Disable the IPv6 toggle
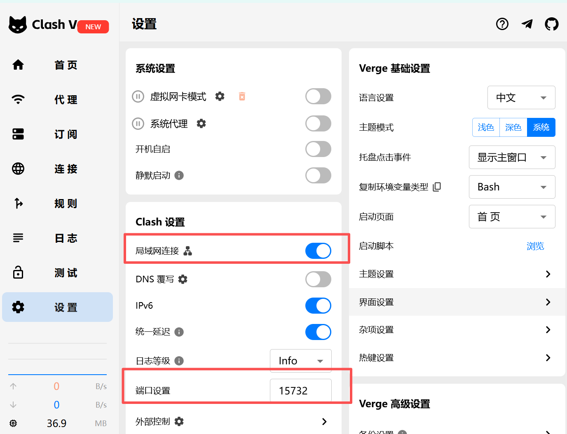 click(318, 305)
